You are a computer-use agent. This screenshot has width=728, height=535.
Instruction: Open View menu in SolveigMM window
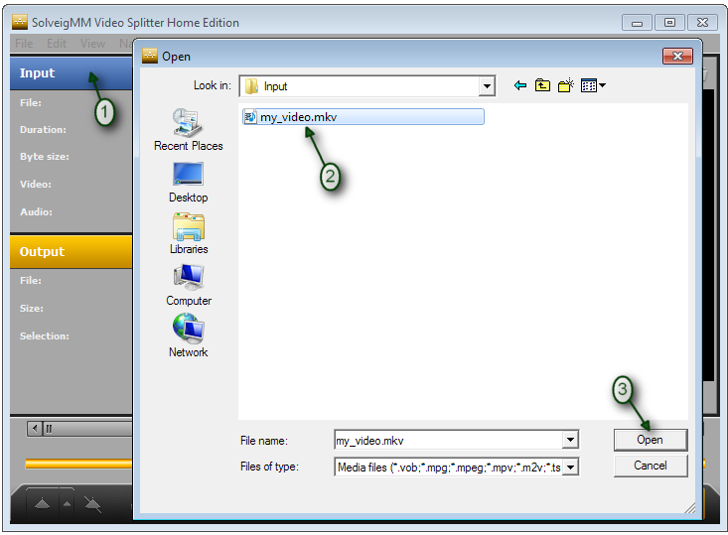(x=92, y=44)
